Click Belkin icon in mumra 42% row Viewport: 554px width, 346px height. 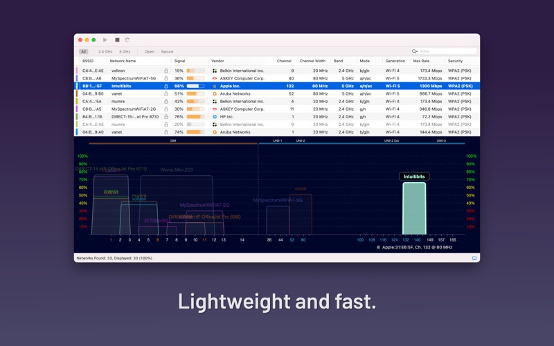[x=215, y=101]
